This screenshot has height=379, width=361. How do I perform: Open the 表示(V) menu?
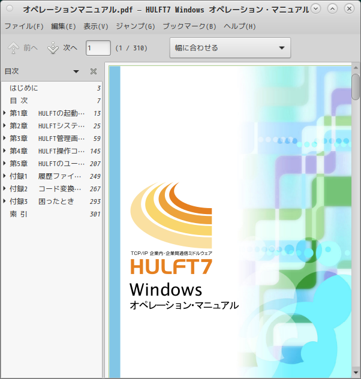tap(96, 26)
